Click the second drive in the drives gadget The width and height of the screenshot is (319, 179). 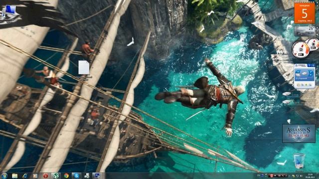[287, 101]
